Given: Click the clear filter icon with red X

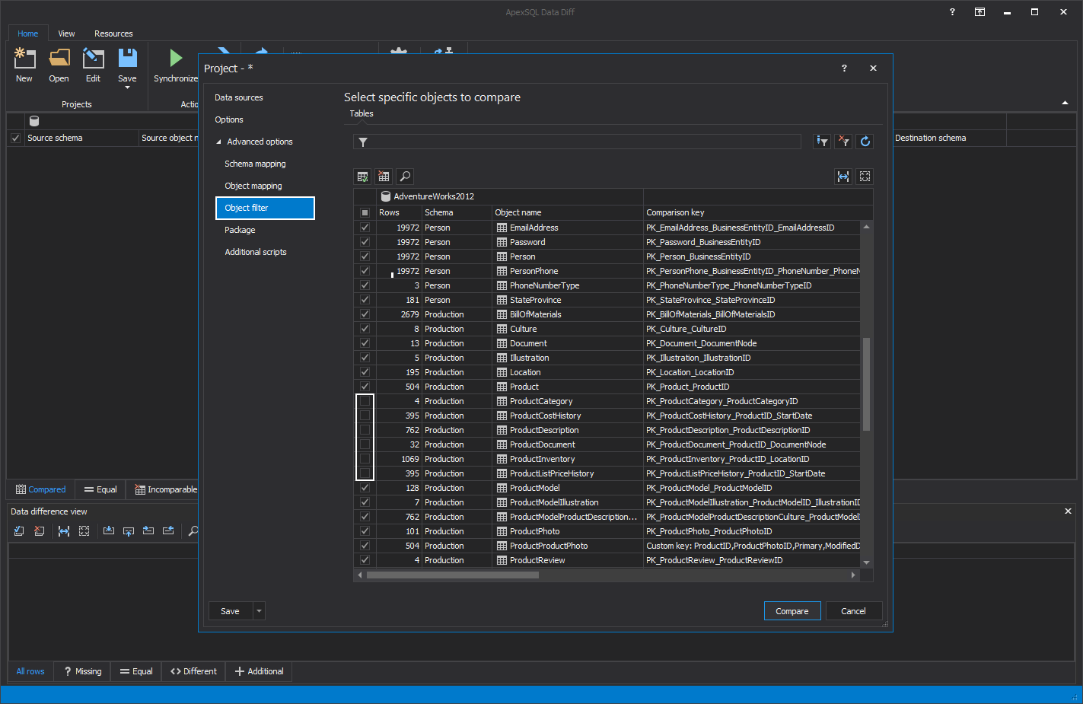Looking at the screenshot, I should pos(843,142).
